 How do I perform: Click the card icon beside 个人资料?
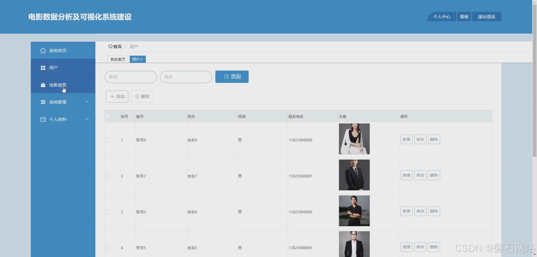43,120
